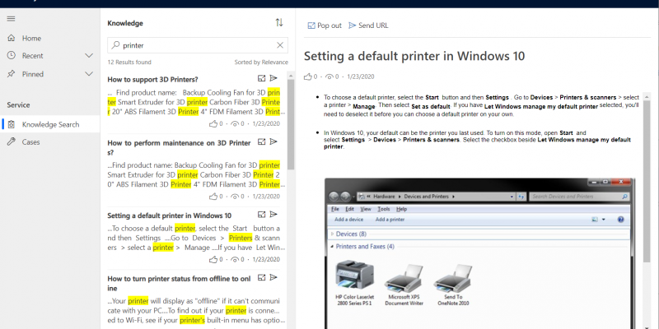Image resolution: width=659 pixels, height=329 pixels.
Task: Click like icon on default printer result
Action: coord(213,259)
